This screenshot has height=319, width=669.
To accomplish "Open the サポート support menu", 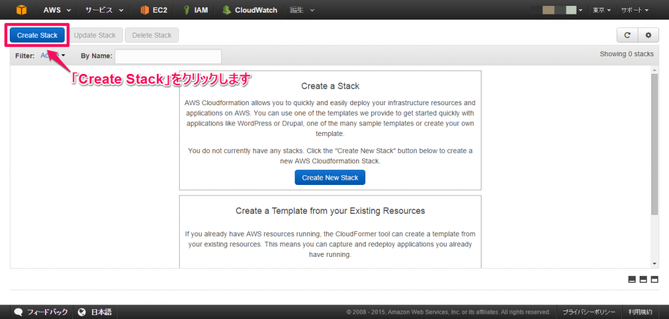I will click(635, 10).
